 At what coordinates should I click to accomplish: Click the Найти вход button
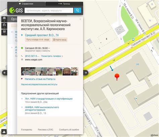click(x=59, y=40)
